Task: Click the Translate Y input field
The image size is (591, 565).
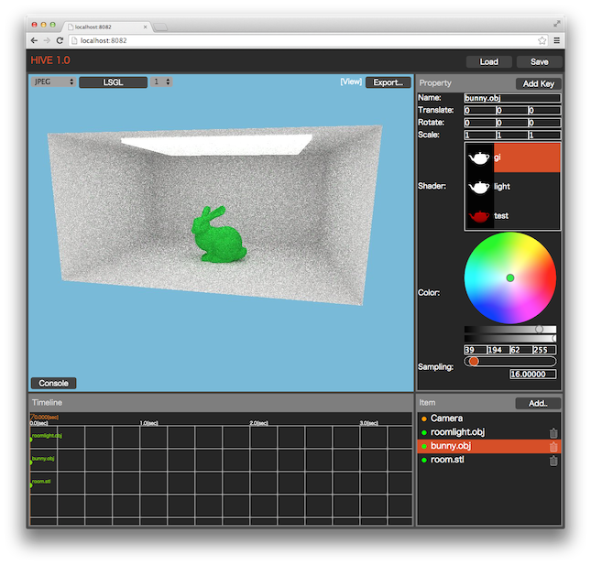Action: click(x=512, y=111)
